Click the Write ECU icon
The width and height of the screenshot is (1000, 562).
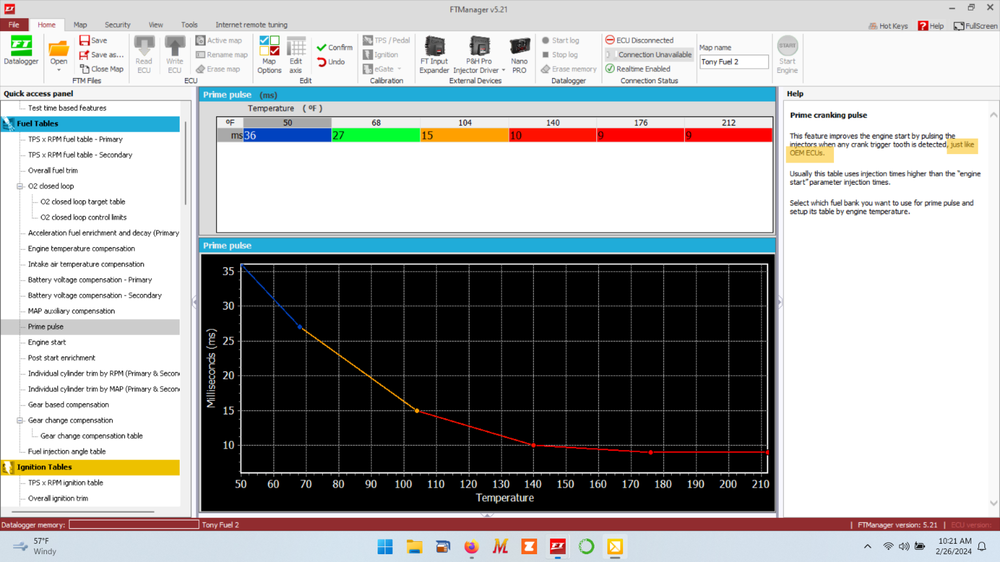[174, 55]
